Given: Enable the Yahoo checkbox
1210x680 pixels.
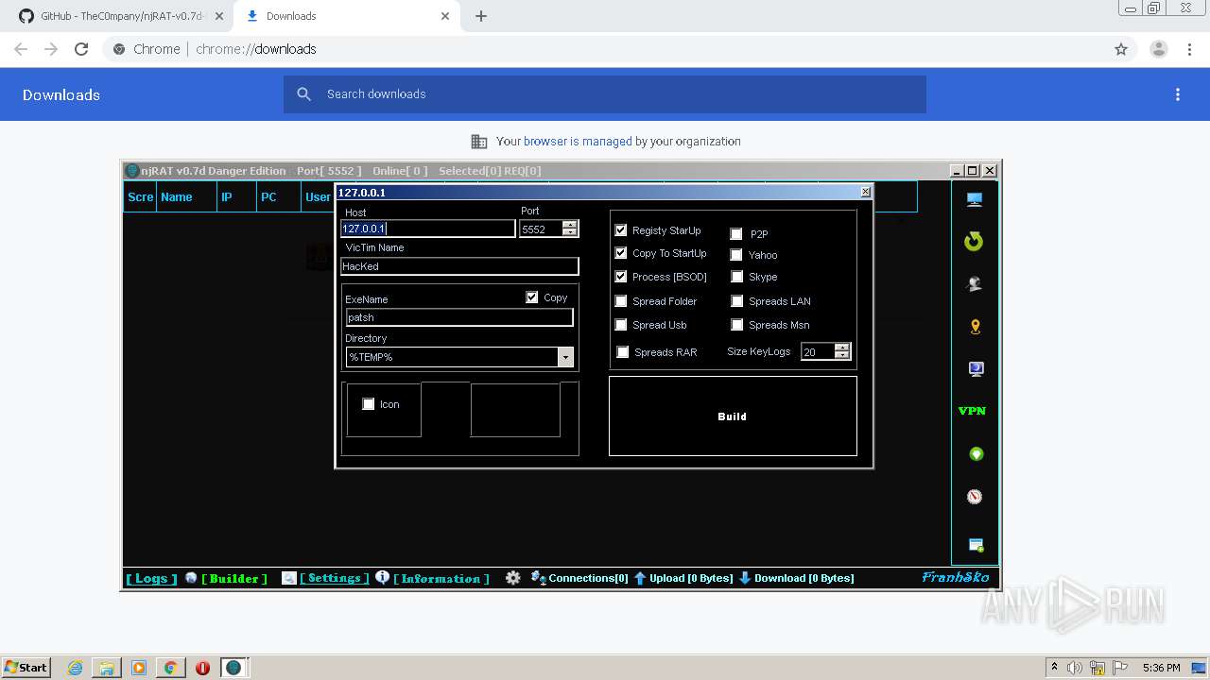Looking at the screenshot, I should pyautogui.click(x=736, y=255).
